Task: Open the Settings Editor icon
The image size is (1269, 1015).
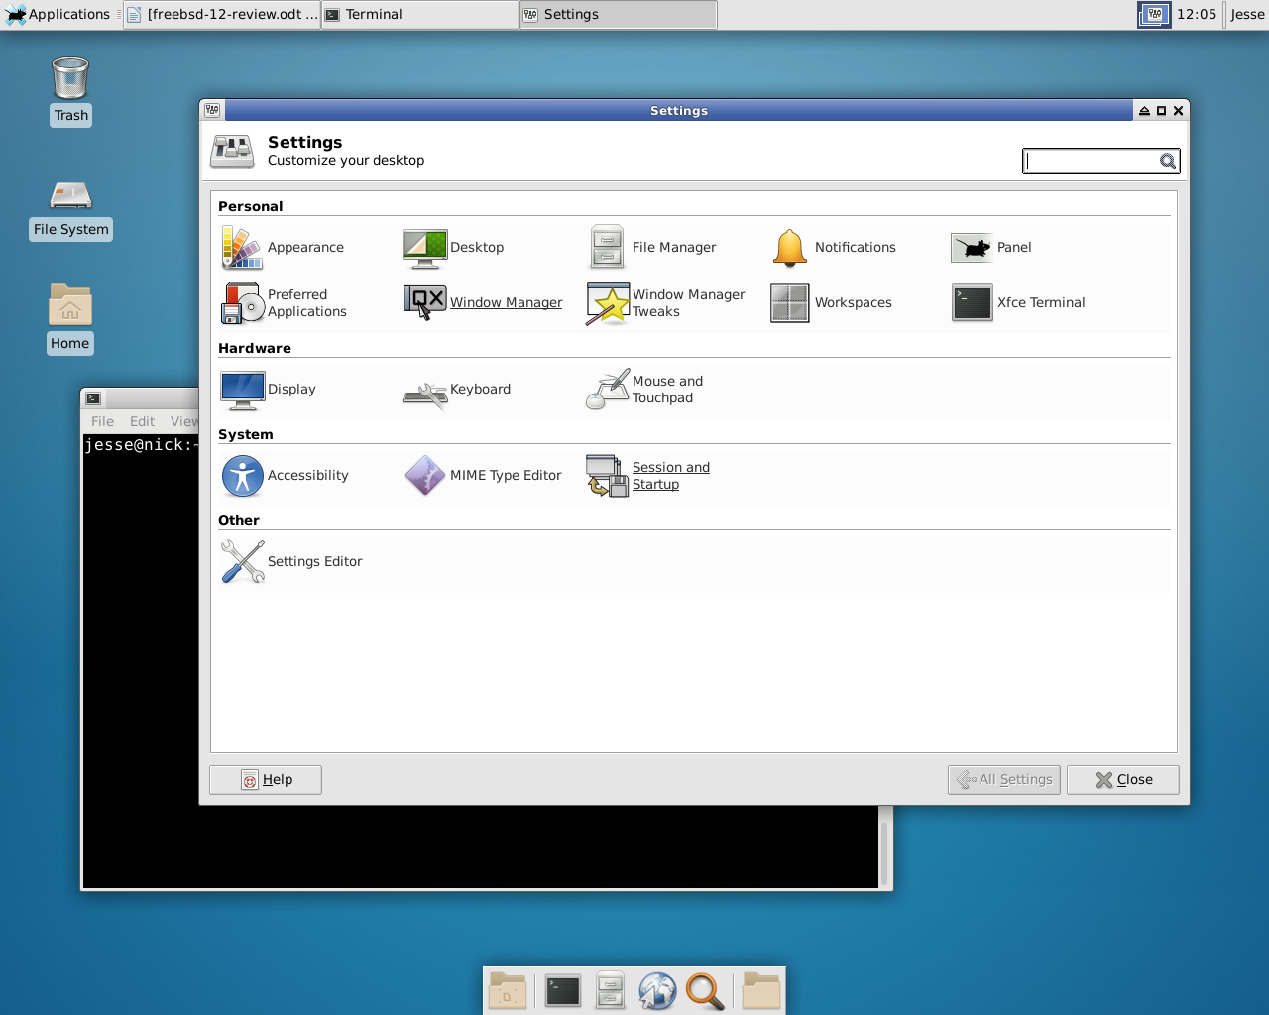Action: 242,562
